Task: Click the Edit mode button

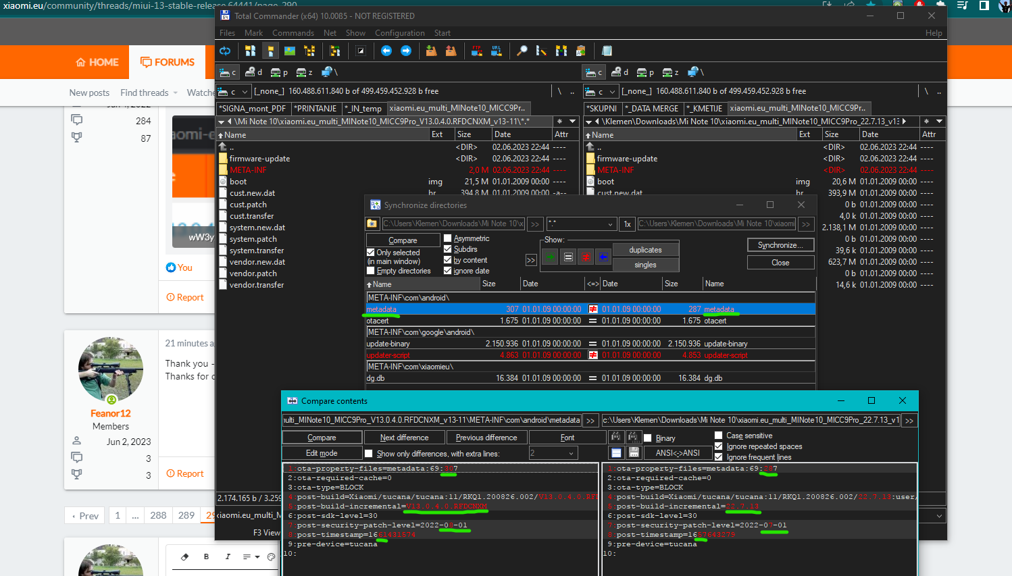Action: point(322,453)
